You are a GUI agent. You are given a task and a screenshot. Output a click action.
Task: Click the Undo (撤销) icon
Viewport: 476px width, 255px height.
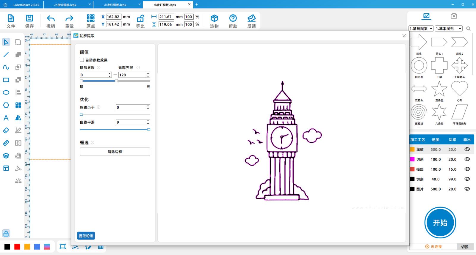[51, 18]
